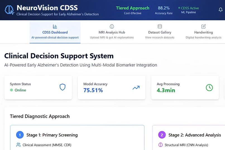The width and height of the screenshot is (225, 150).
Task: Click the clock icon in Avg Processing card
Action: (209, 87)
